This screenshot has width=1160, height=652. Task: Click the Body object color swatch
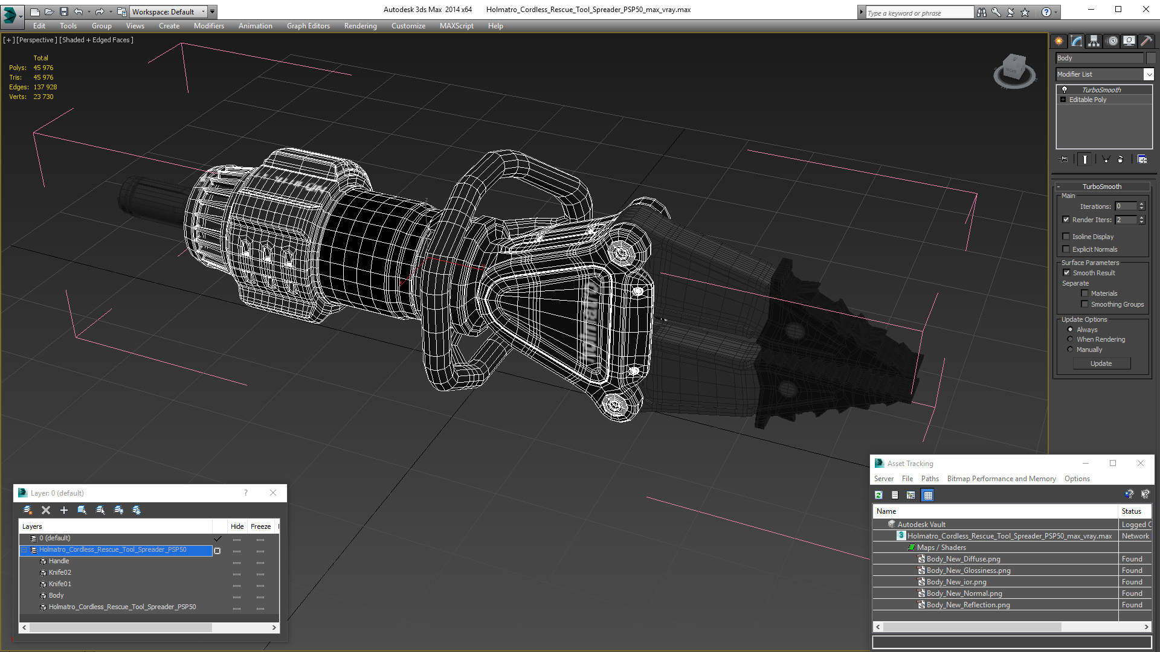coord(1151,58)
